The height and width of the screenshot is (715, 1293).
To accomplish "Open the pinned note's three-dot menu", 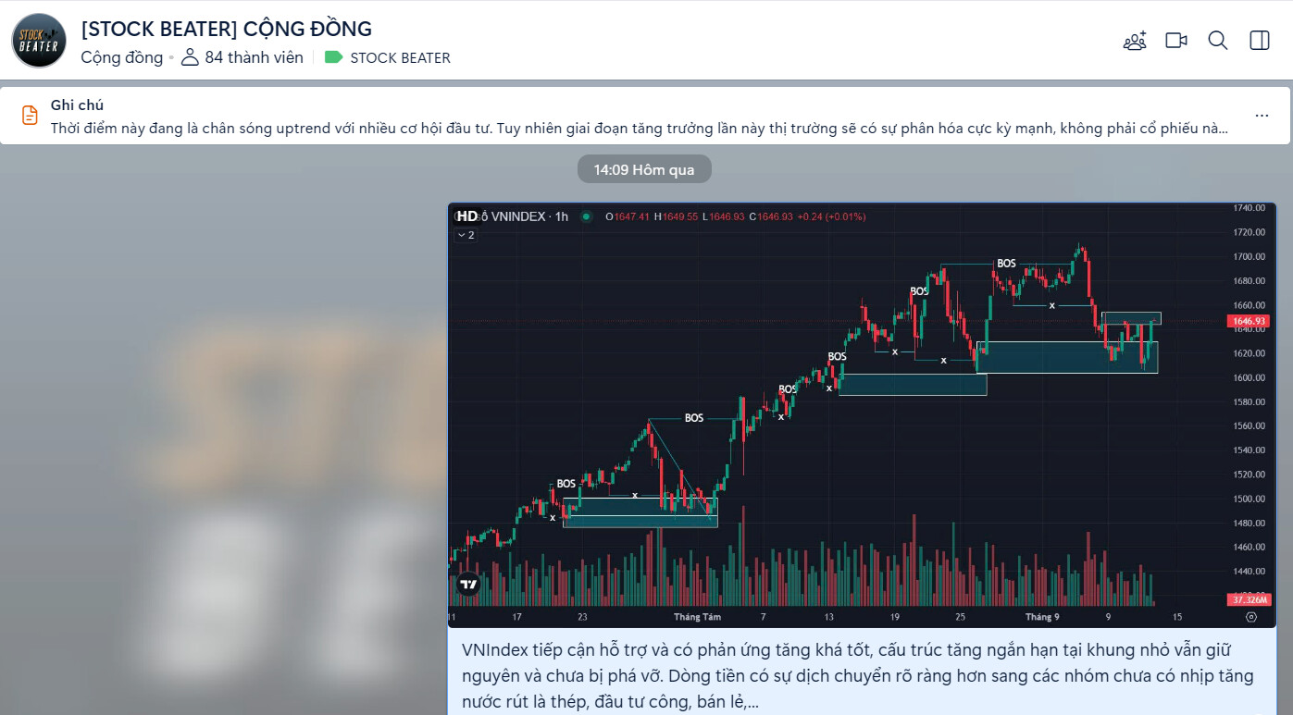I will click(x=1262, y=116).
